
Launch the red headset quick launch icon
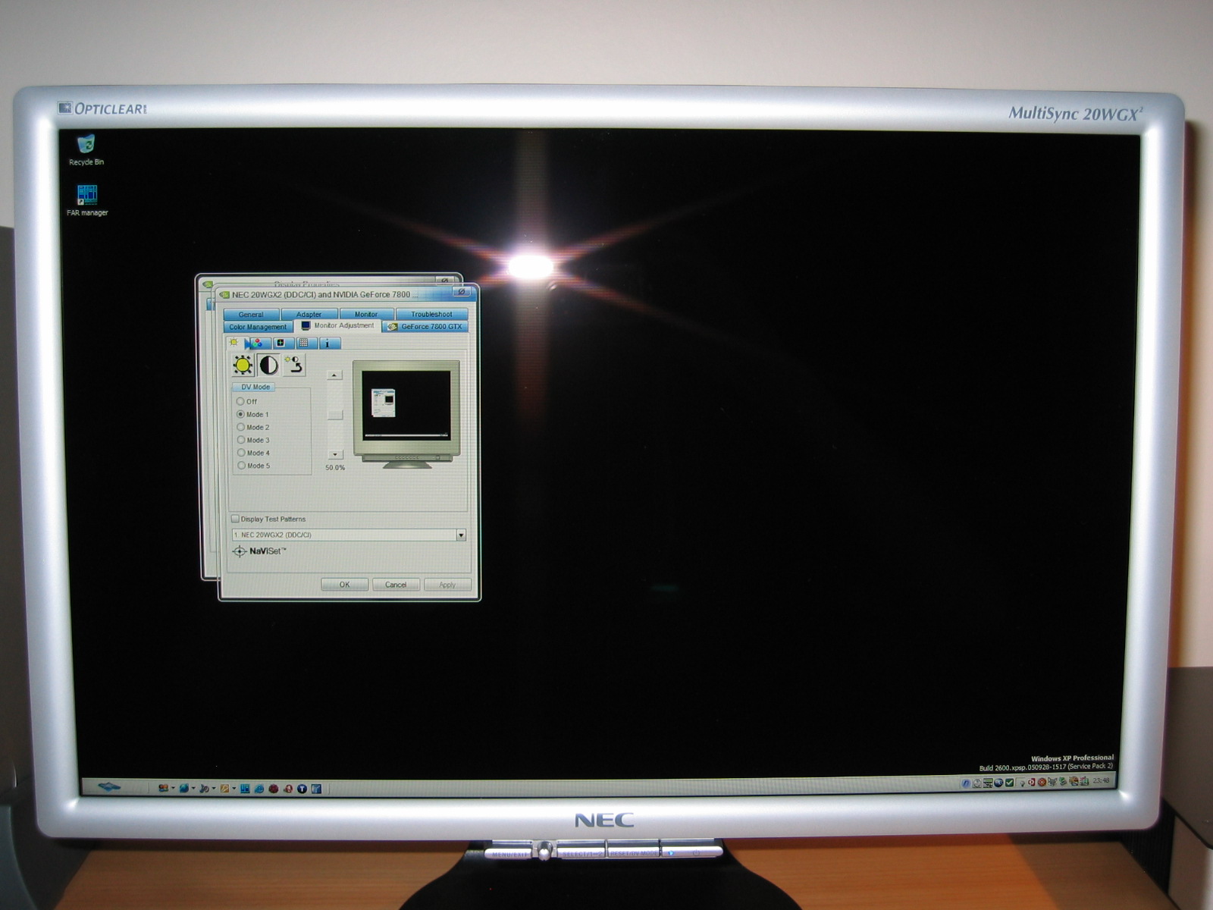pos(288,789)
